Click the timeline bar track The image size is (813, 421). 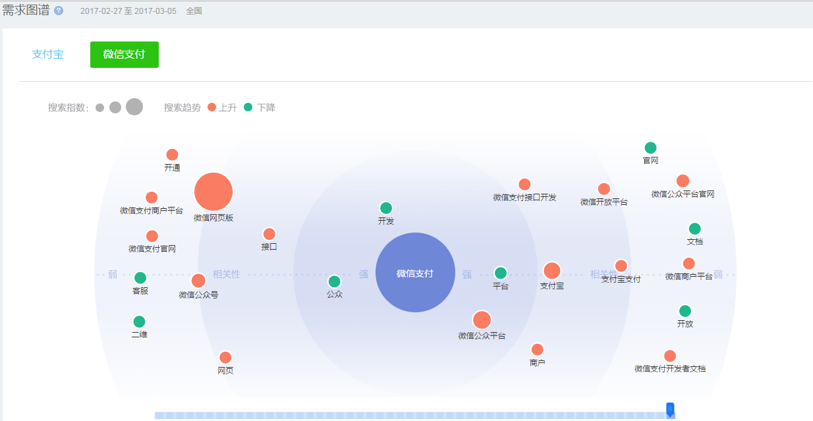pos(415,416)
